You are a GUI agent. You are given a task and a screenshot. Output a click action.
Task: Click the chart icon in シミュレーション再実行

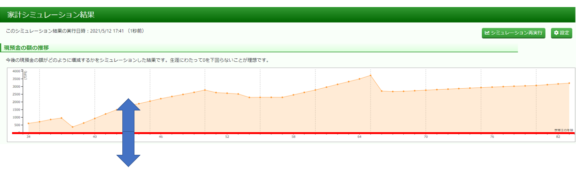(x=487, y=33)
